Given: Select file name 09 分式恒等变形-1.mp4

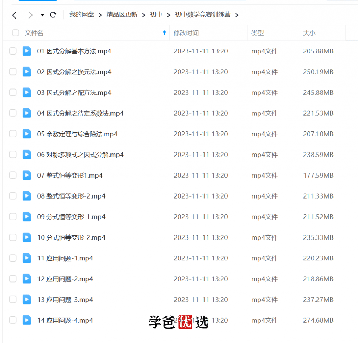Looking at the screenshot, I should click(x=71, y=217).
